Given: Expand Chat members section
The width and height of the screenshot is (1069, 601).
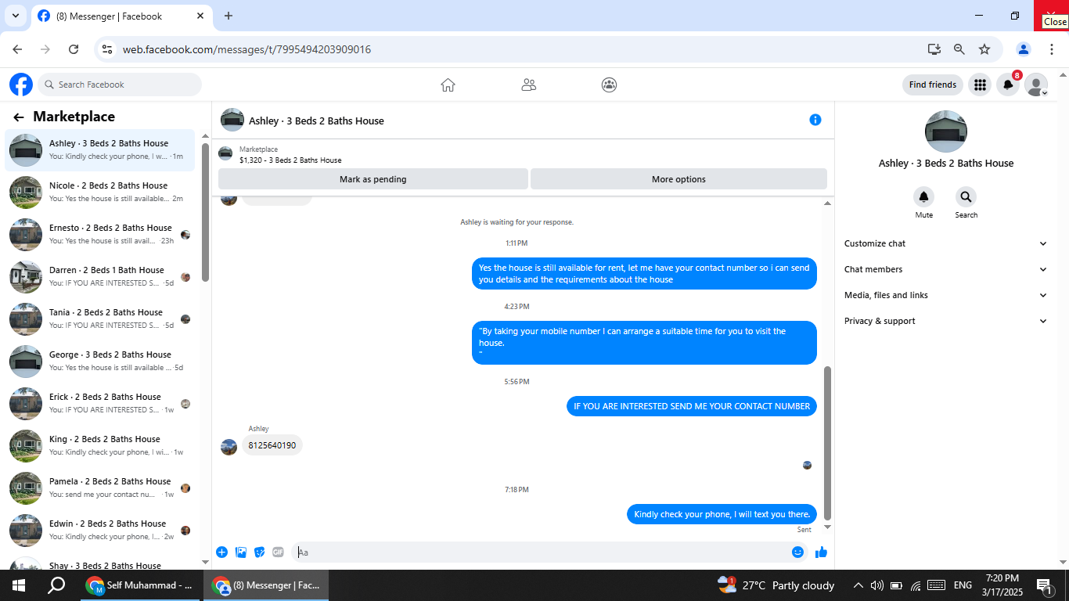Looking at the screenshot, I should point(945,269).
